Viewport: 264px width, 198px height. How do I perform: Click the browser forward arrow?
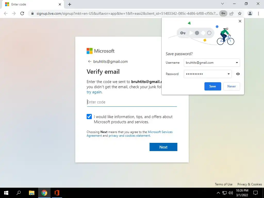point(14,13)
